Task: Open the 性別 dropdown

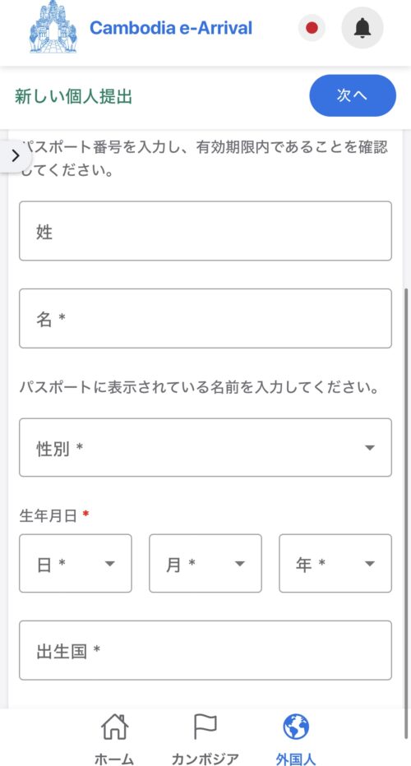Action: coord(205,447)
